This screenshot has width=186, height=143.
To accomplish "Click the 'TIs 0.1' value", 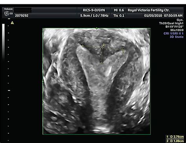I will [x=119, y=16].
